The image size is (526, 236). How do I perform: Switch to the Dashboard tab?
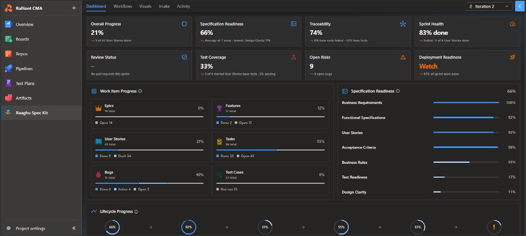coord(96,6)
